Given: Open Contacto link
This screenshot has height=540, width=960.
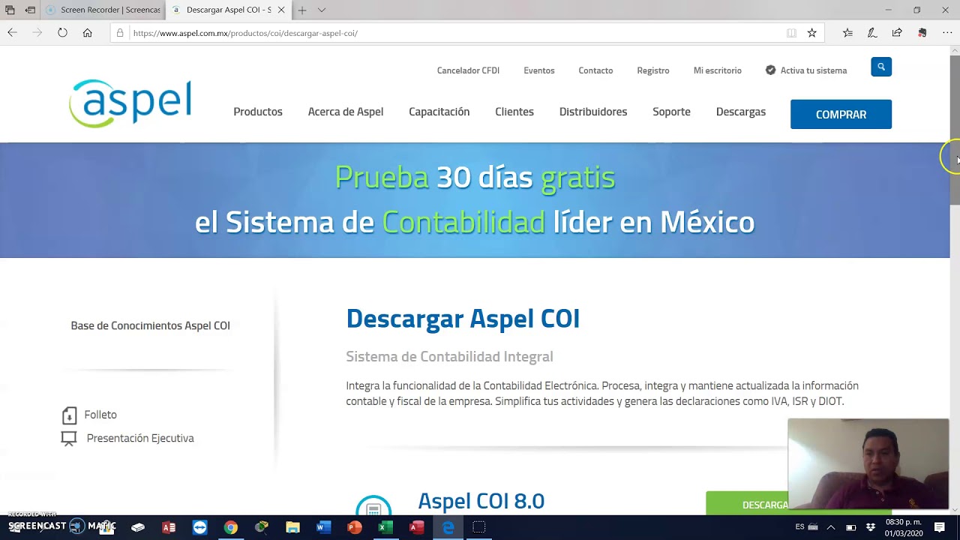Looking at the screenshot, I should pyautogui.click(x=595, y=70).
